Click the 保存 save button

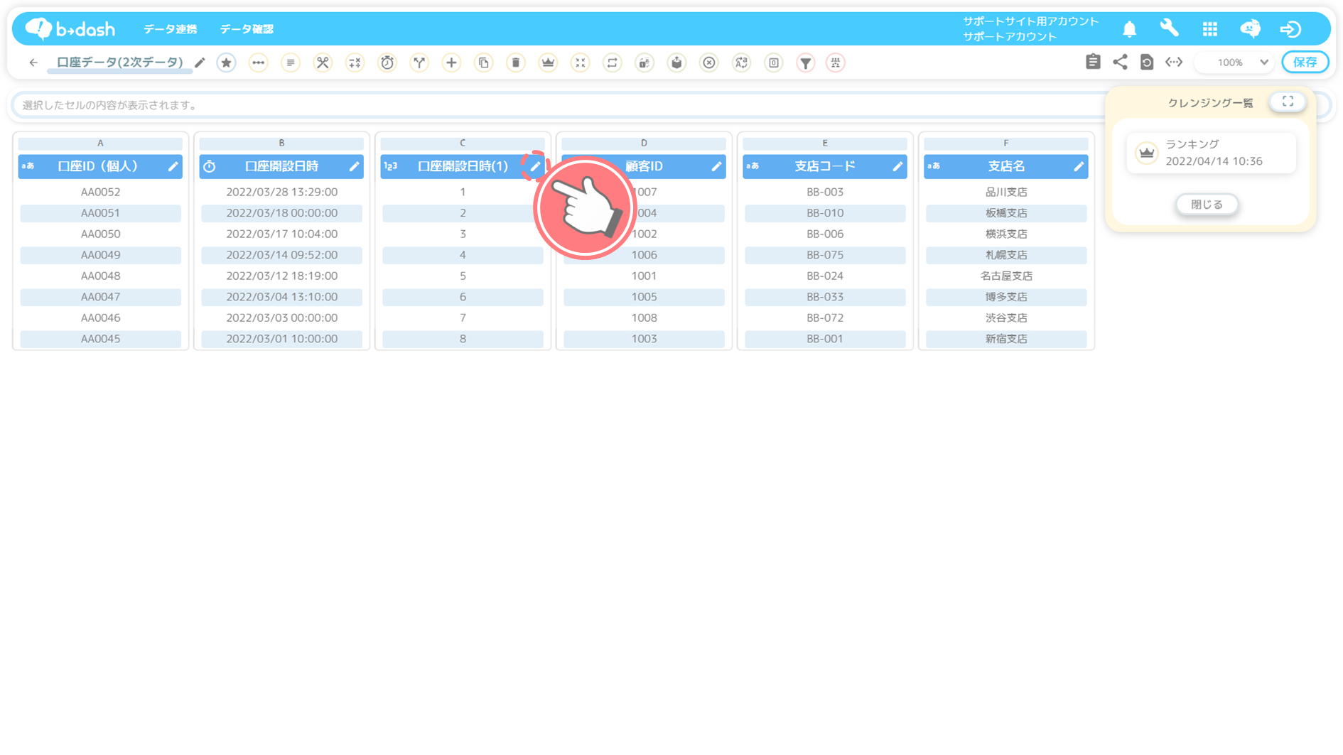pyautogui.click(x=1305, y=62)
